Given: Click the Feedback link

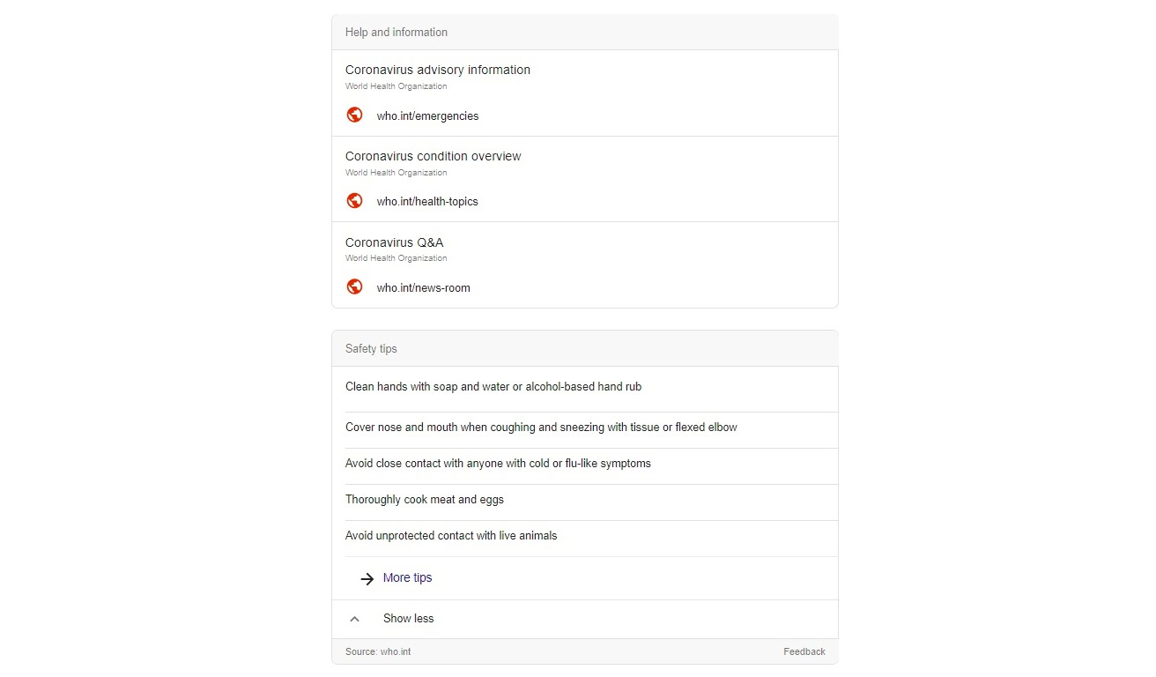Looking at the screenshot, I should click(x=804, y=651).
